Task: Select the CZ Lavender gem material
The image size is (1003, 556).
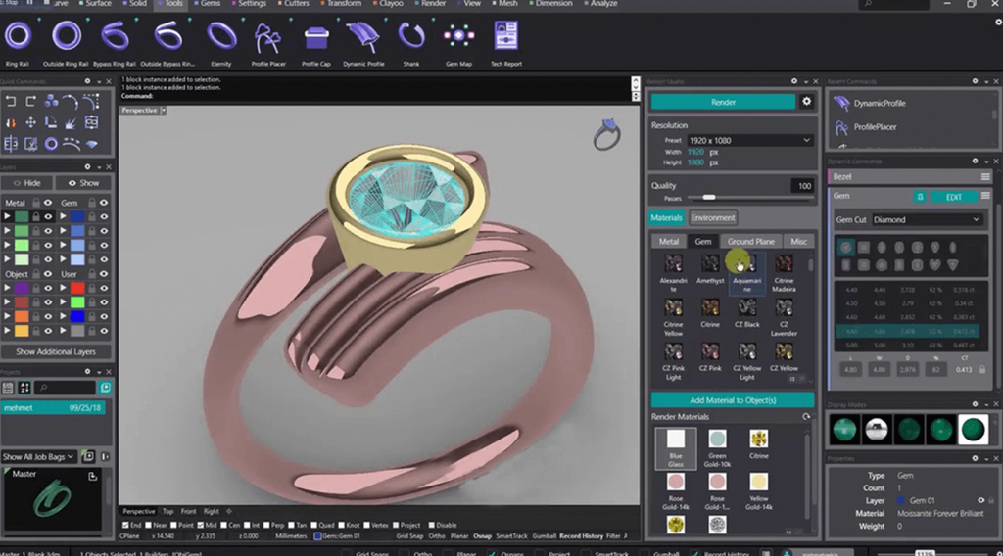Action: (x=784, y=316)
